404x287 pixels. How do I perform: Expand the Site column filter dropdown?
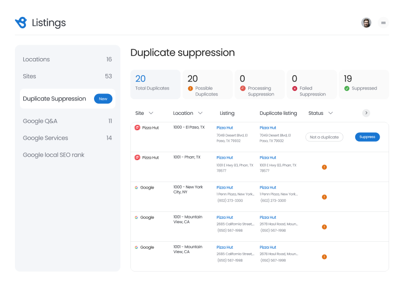point(151,113)
